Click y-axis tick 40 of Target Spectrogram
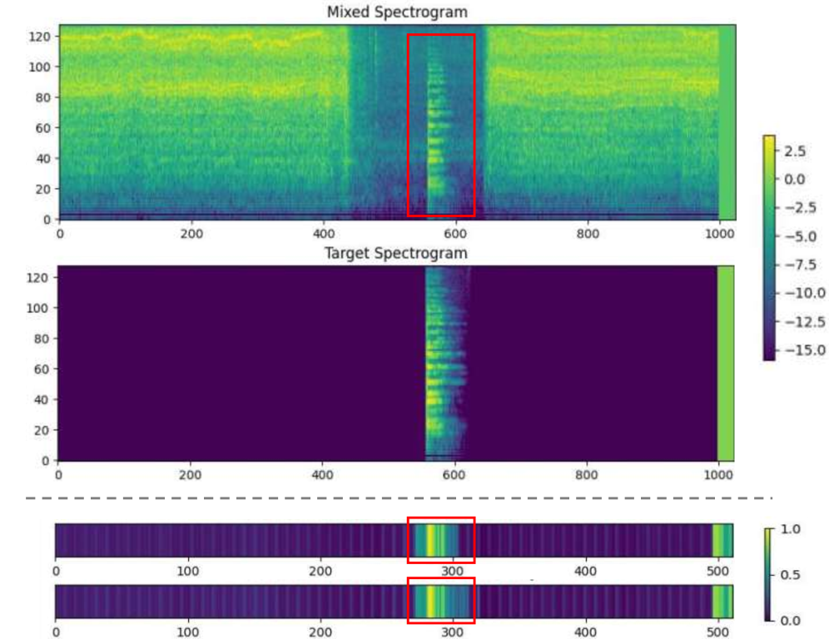This screenshot has width=829, height=644. 42,400
